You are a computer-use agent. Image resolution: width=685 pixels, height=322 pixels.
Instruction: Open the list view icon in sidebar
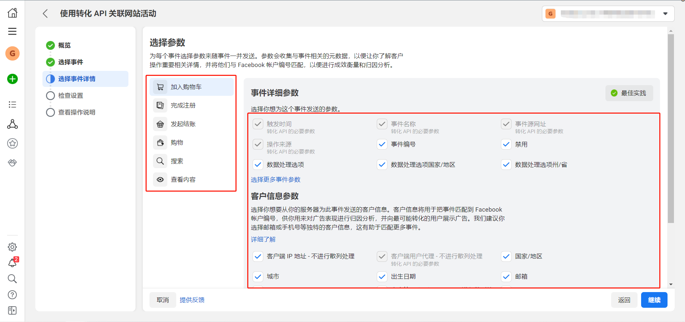[x=12, y=104]
